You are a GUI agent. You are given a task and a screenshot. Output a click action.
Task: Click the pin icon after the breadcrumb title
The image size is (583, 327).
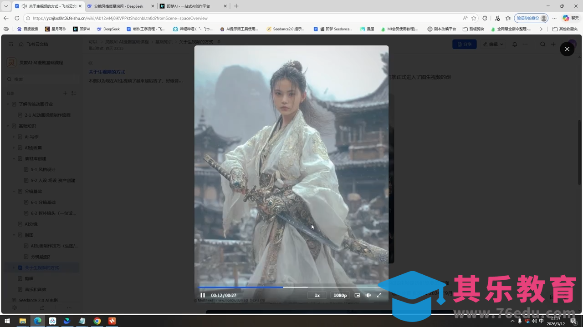point(219,41)
